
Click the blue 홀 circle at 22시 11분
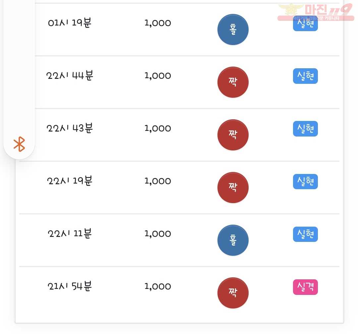coord(233,240)
